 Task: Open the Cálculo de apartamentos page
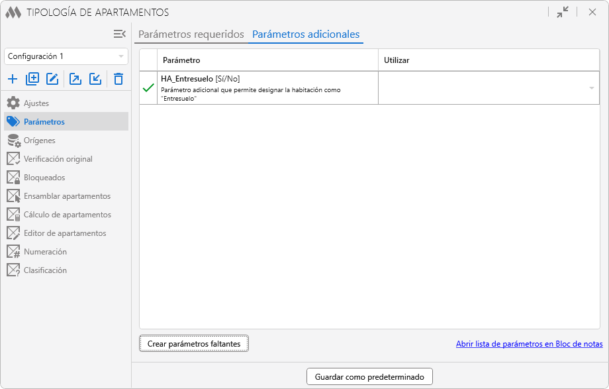pos(67,215)
